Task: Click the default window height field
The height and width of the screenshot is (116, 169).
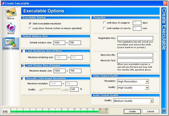Action: (x=75, y=43)
